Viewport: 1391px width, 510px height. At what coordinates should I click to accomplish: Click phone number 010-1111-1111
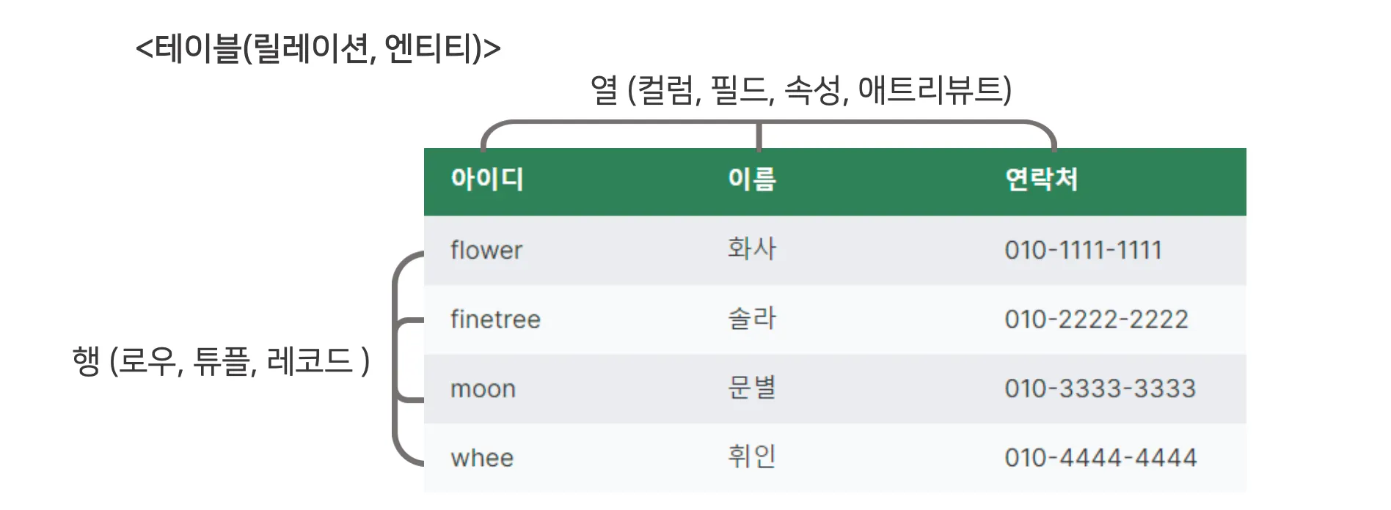point(1083,251)
